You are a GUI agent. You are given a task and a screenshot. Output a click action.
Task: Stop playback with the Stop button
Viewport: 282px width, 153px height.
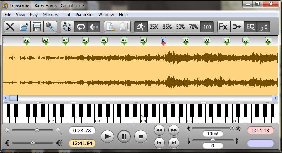(x=141, y=137)
